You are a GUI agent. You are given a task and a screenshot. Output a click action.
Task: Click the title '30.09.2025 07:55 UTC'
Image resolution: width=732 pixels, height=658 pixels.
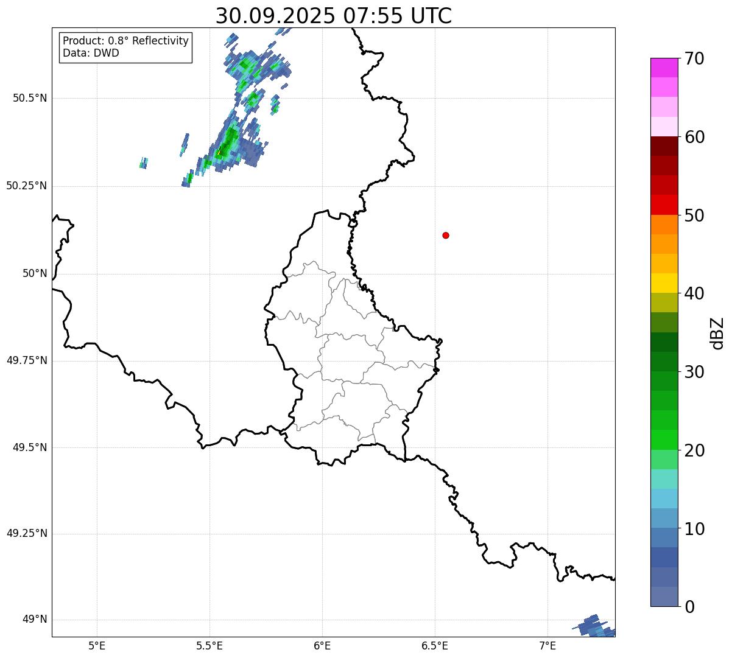tap(334, 15)
